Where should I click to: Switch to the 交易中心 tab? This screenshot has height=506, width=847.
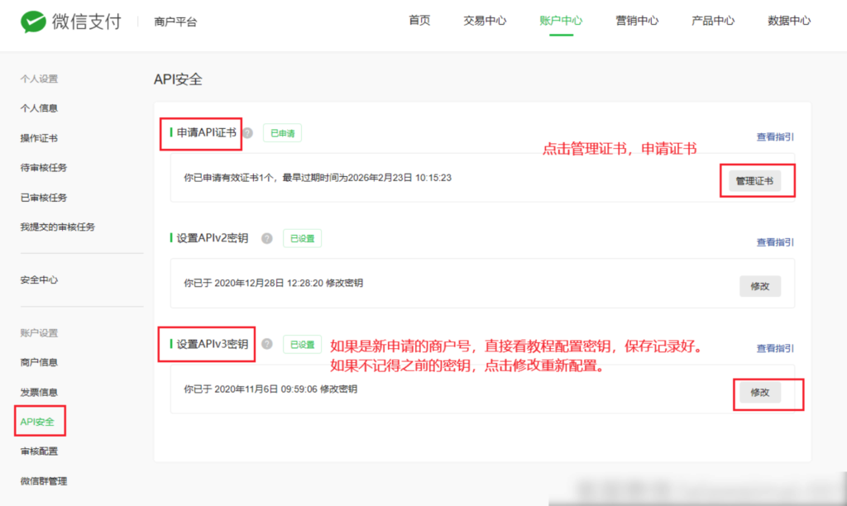pos(486,21)
